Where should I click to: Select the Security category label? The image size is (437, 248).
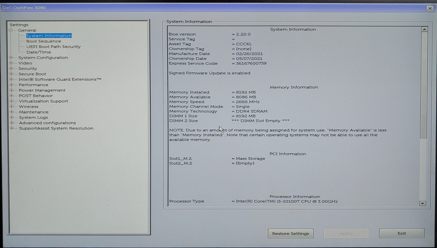click(28, 69)
